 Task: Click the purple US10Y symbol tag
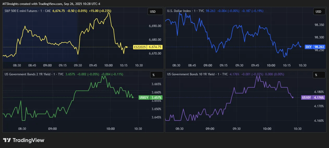pyautogui.click(x=306, y=98)
